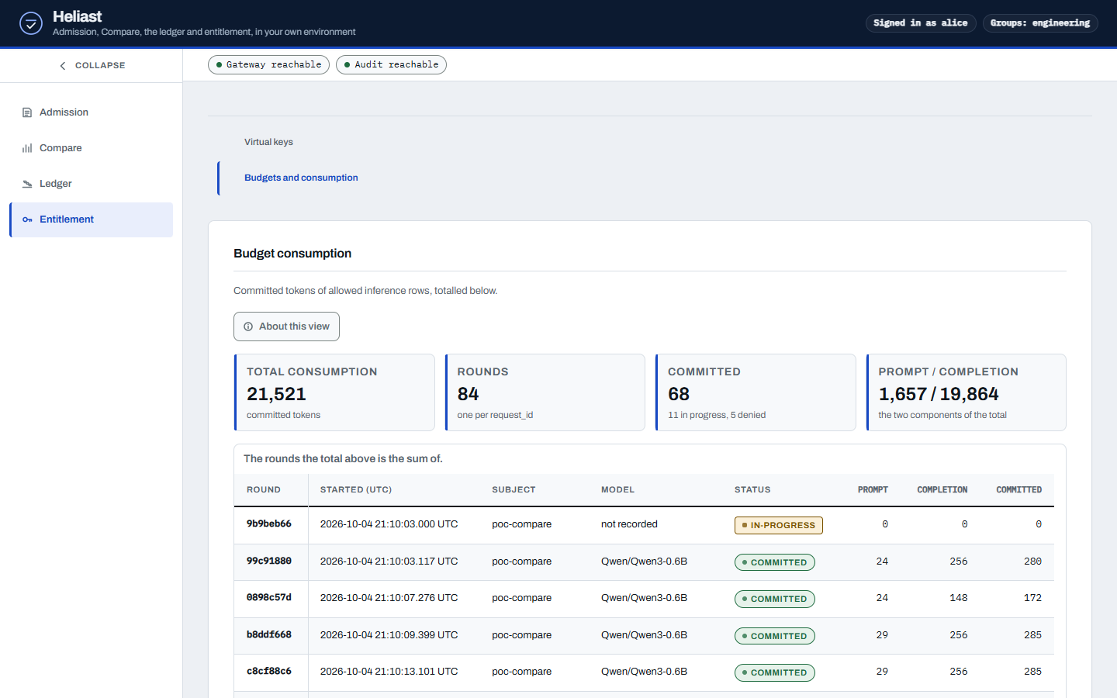
Task: Click the Audit reachable status pill
Action: (x=391, y=64)
